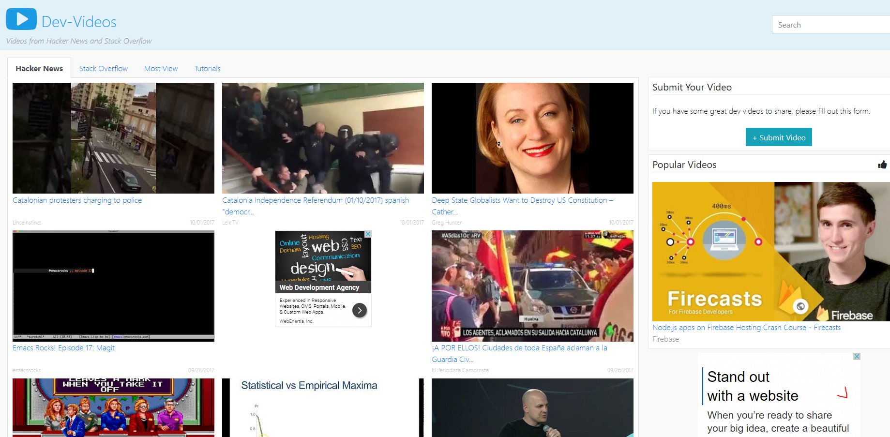Click the Firebase channel name under Popular Videos
890x437 pixels.
665,339
